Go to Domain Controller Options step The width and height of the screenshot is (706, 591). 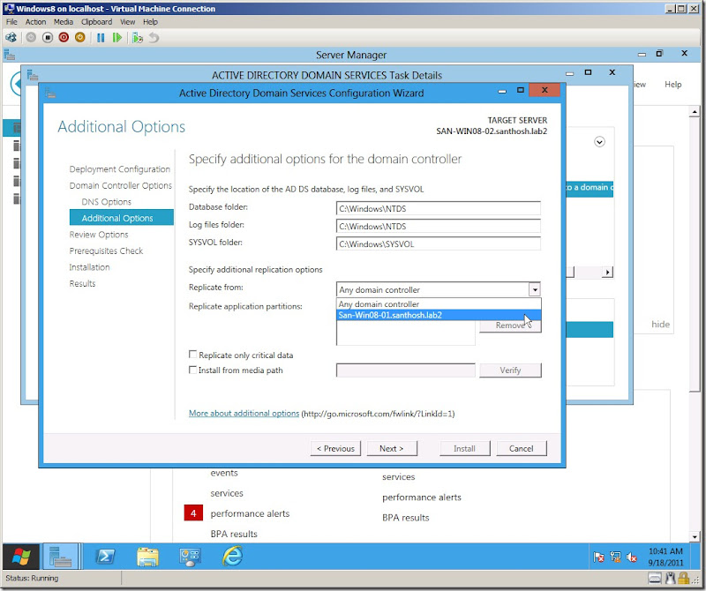click(121, 185)
